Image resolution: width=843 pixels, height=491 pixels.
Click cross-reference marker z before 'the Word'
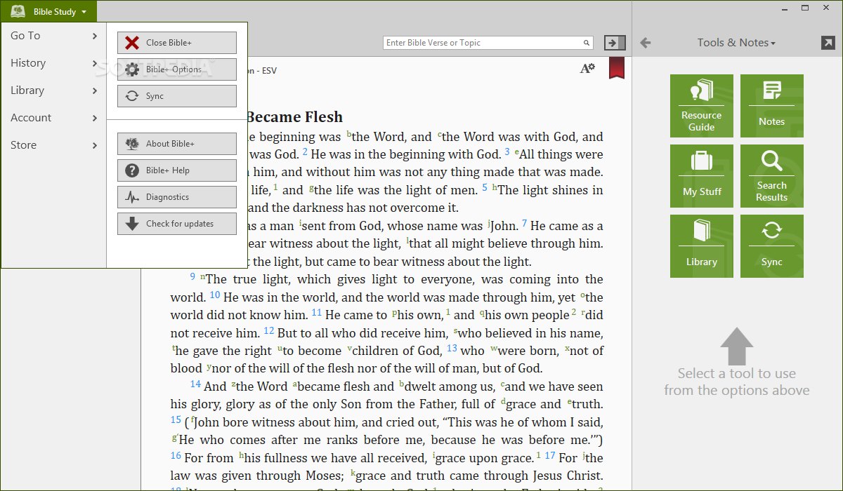[x=233, y=384]
